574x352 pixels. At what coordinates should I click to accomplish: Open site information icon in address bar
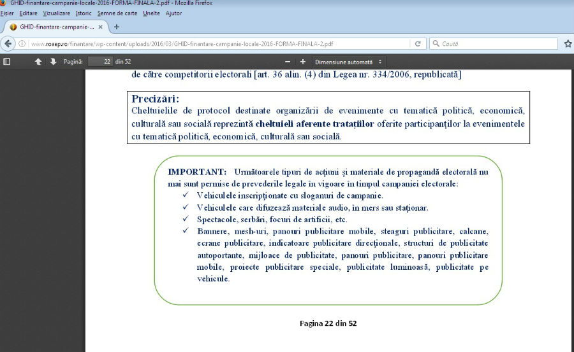tap(22, 44)
